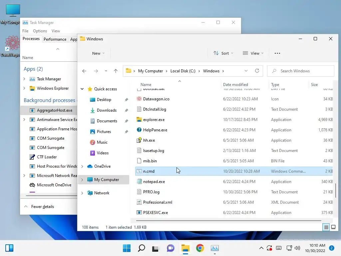The image size is (341, 256).
Task: Expand Antimalware Service Executable process
Action: [24, 120]
